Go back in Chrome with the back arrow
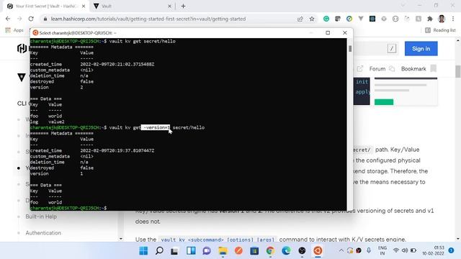 click(8, 19)
